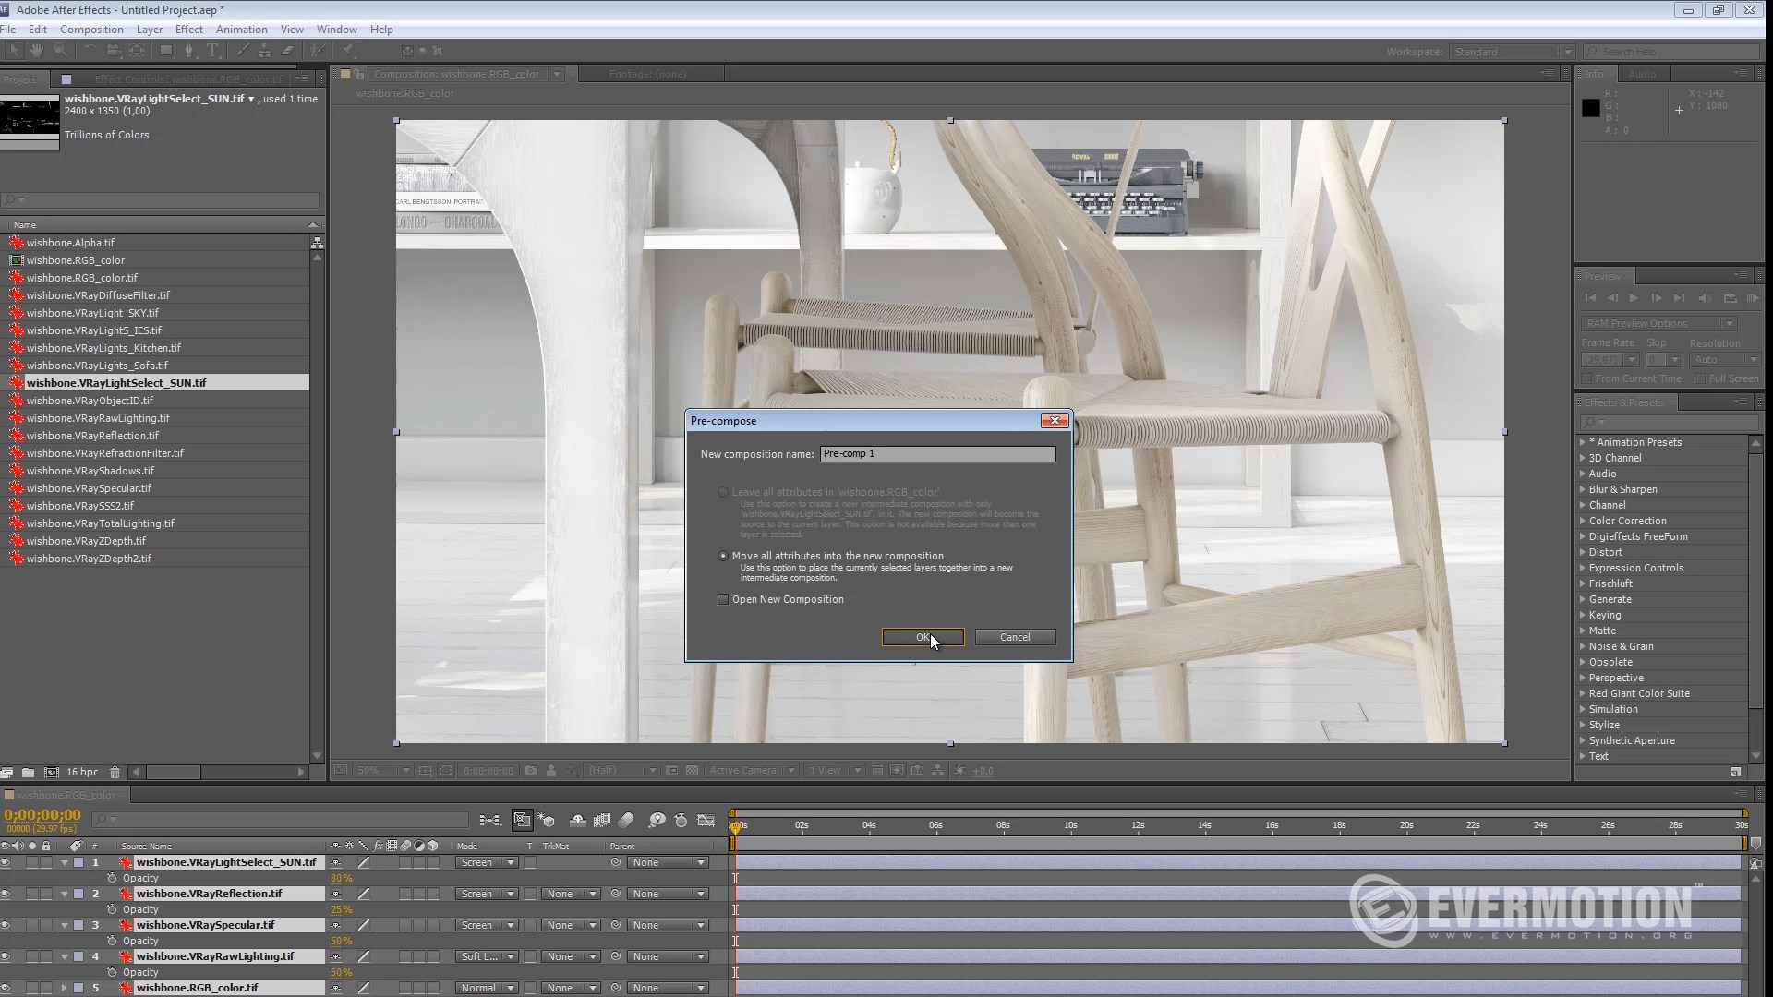The width and height of the screenshot is (1773, 997).
Task: Click the black color swatch in Info panel
Action: pyautogui.click(x=1590, y=107)
